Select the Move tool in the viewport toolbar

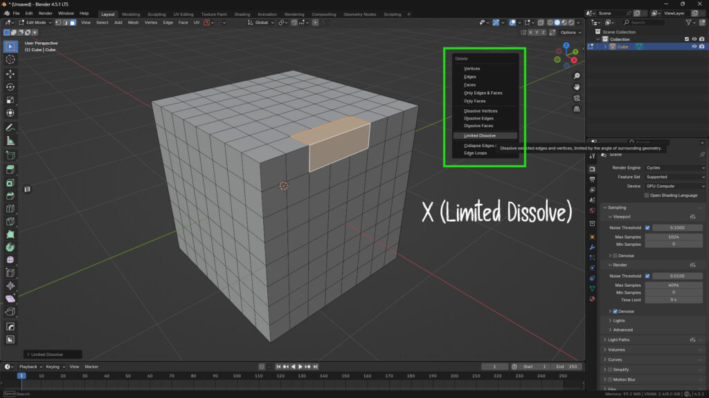click(x=10, y=76)
